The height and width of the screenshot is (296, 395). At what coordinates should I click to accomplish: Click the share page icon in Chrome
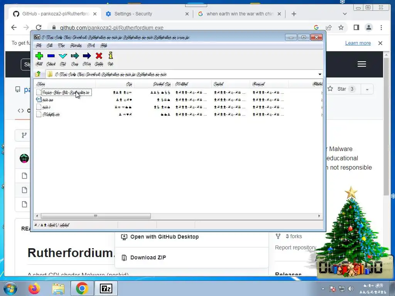coord(329,27)
